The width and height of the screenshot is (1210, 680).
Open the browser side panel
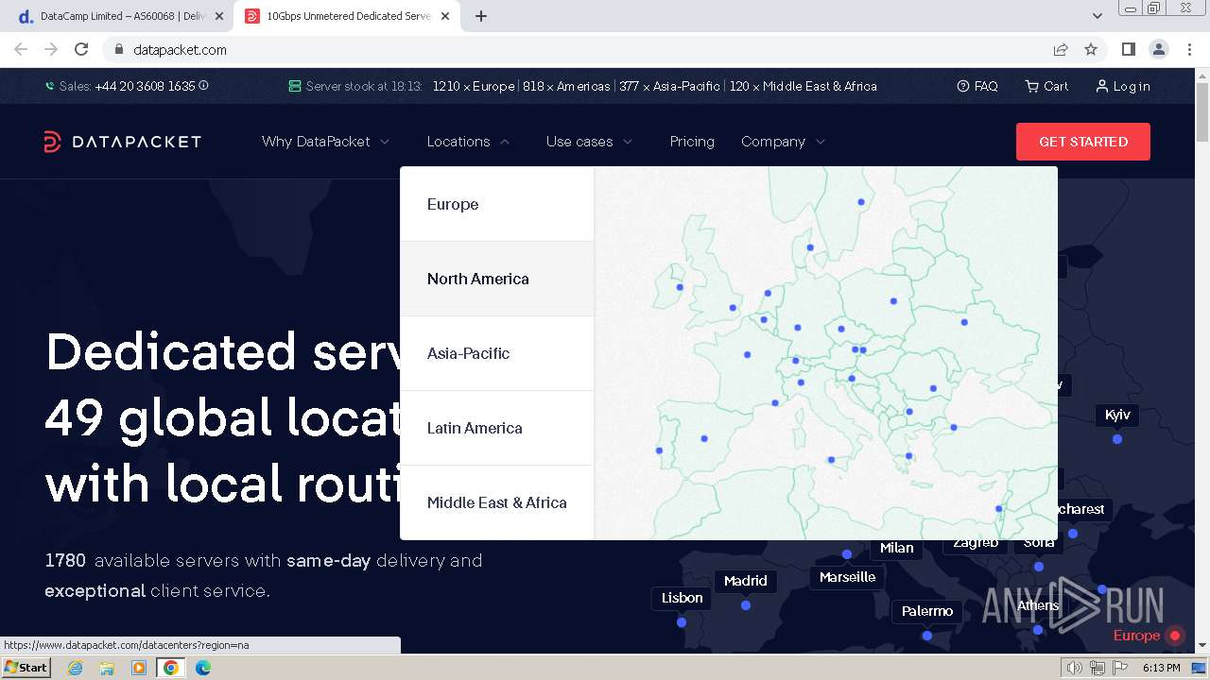click(x=1128, y=49)
